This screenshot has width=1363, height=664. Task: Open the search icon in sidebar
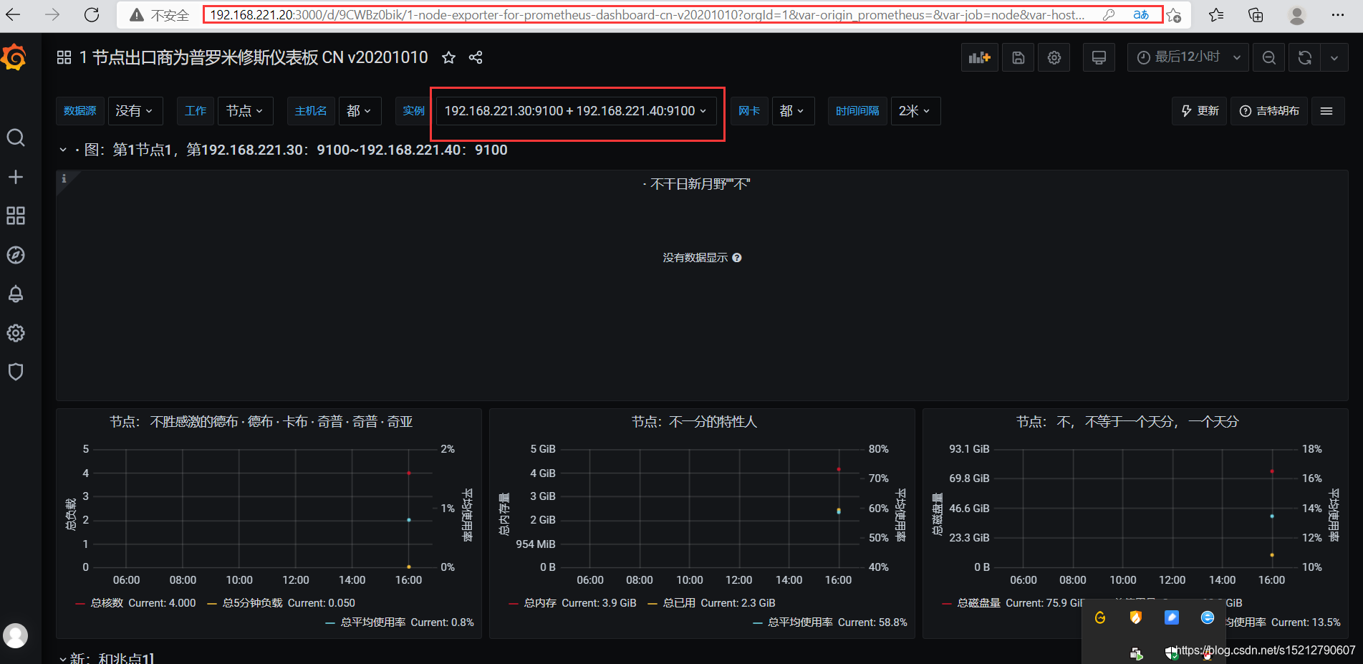[x=16, y=138]
